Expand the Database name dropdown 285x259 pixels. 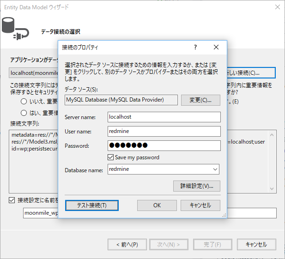[x=215, y=170]
